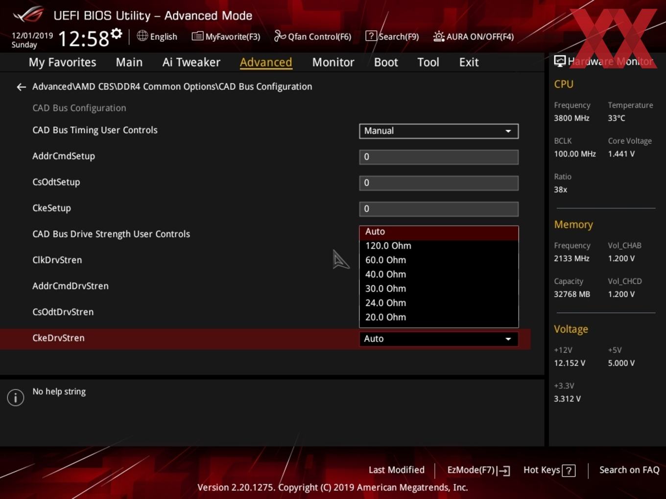
Task: Choose the 20.0 Ohm option
Action: coord(439,317)
